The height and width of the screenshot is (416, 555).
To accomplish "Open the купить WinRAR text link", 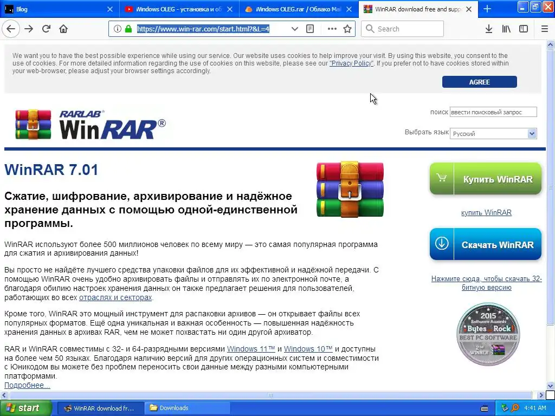I will pyautogui.click(x=486, y=212).
